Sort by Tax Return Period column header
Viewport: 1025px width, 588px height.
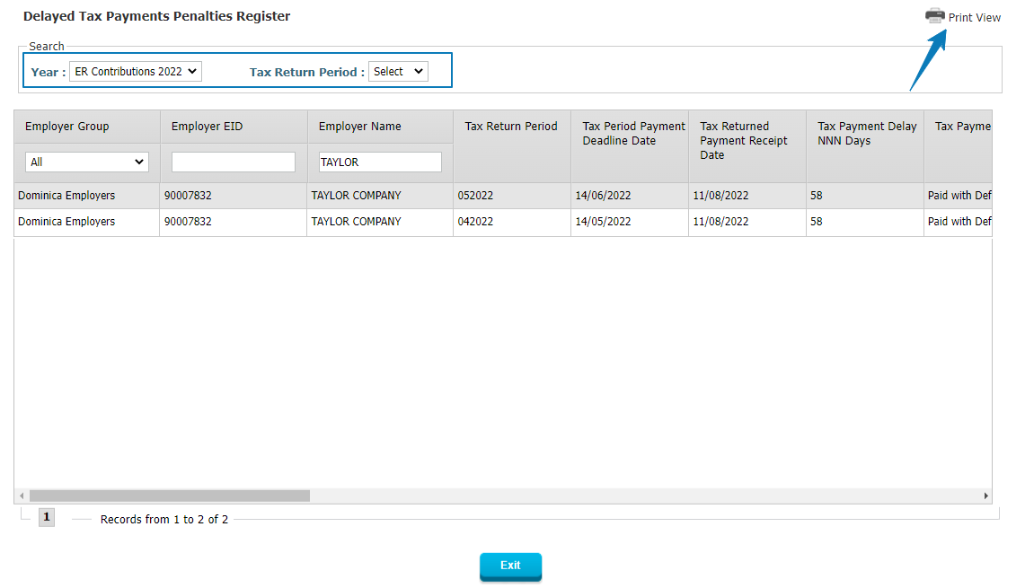tap(511, 127)
